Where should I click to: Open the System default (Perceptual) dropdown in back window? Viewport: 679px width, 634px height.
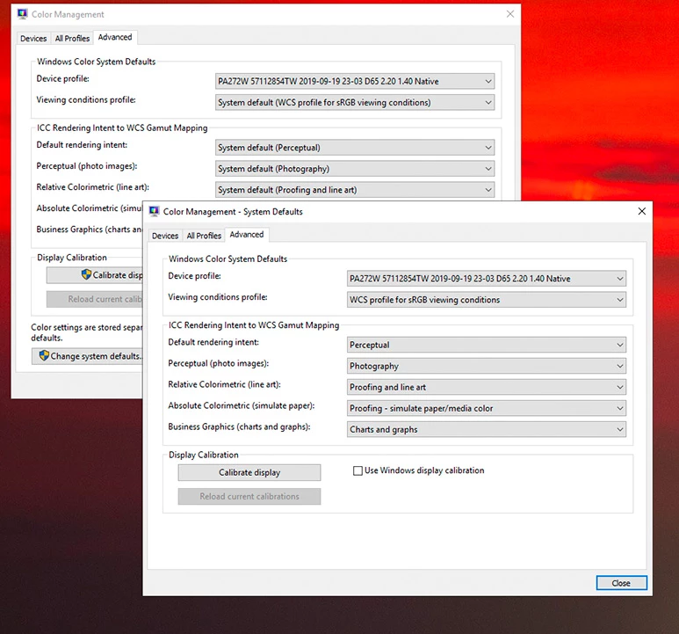pos(355,148)
